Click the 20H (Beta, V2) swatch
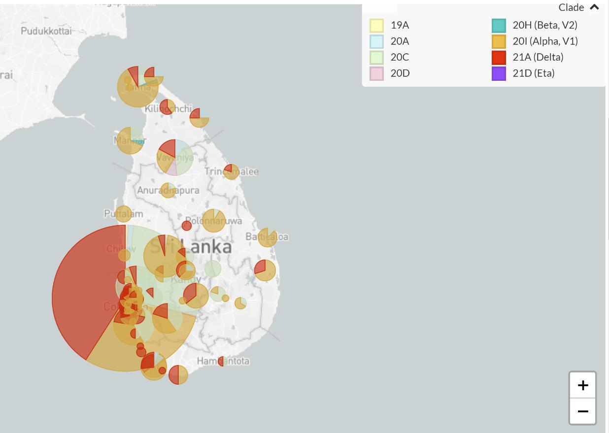Image resolution: width=609 pixels, height=433 pixels. pos(499,25)
